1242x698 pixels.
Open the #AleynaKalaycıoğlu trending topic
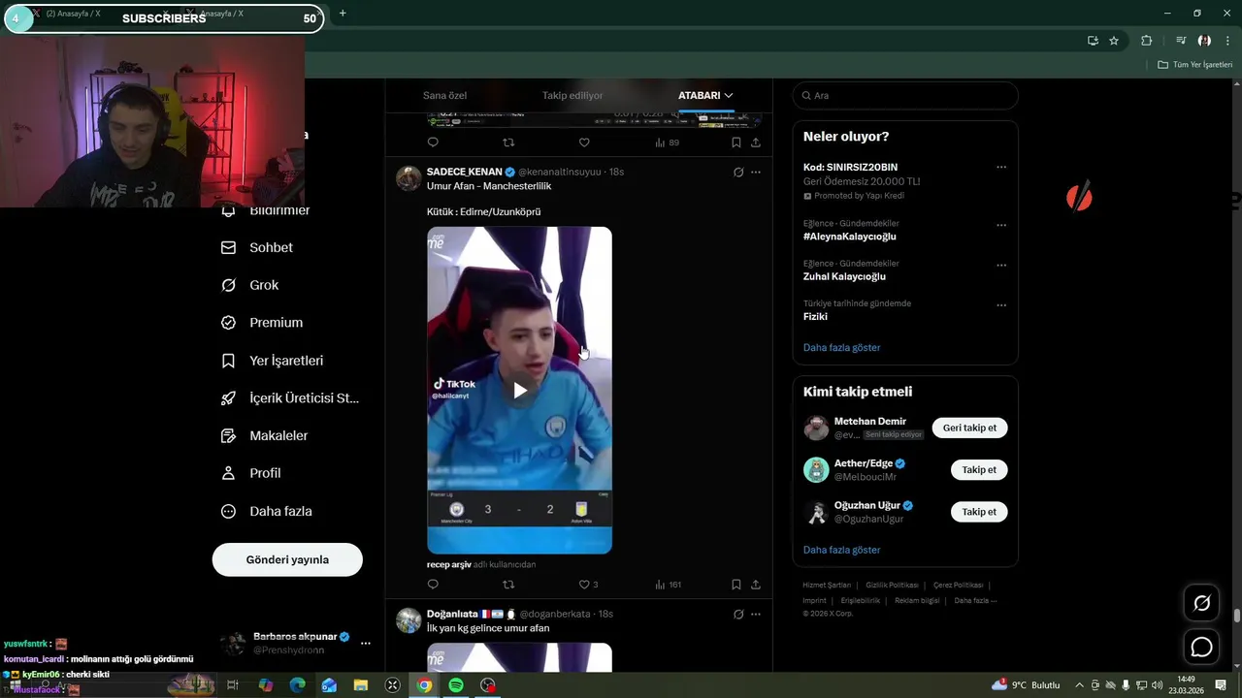point(849,237)
